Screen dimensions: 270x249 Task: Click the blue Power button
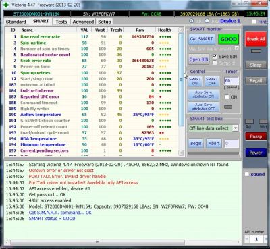click(256, 153)
